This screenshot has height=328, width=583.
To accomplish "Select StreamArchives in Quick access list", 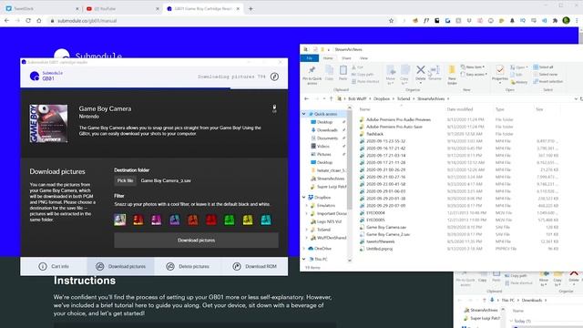I will 330,179.
